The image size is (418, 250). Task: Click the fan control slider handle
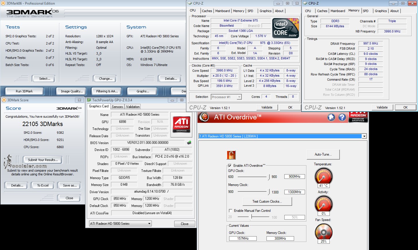click(251, 217)
